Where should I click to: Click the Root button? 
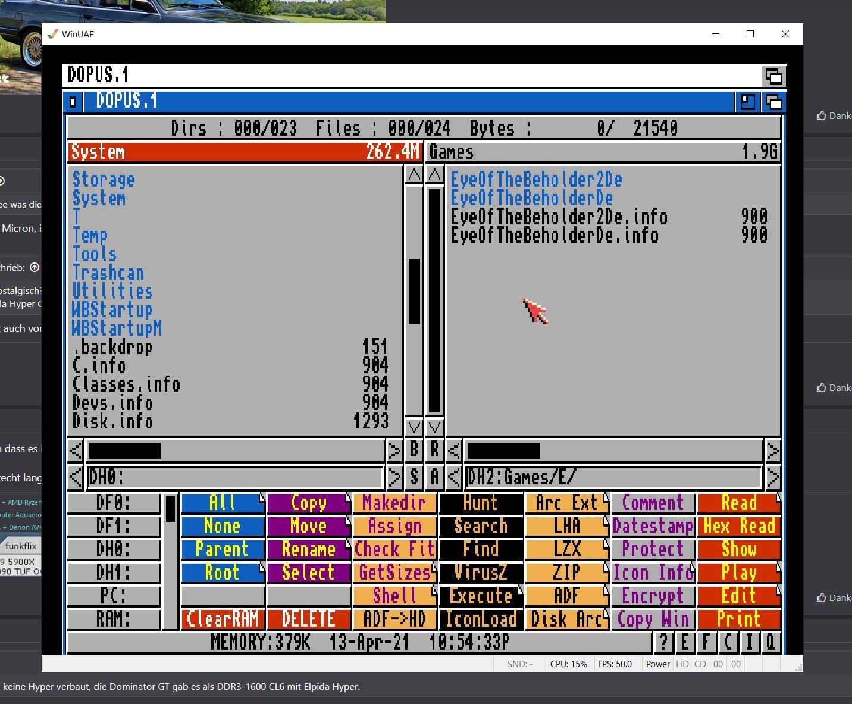[x=223, y=572]
